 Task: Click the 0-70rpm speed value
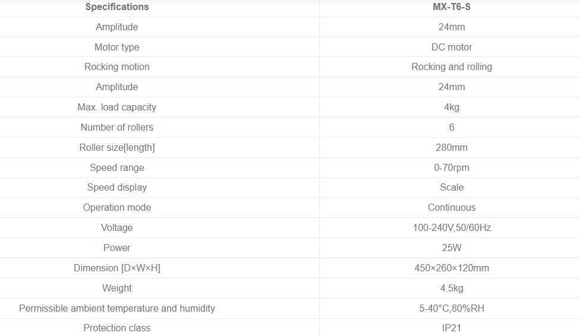click(452, 168)
